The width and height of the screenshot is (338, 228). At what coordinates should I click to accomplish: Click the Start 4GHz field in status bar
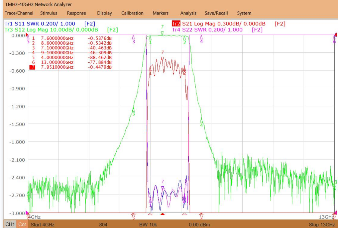click(43, 225)
